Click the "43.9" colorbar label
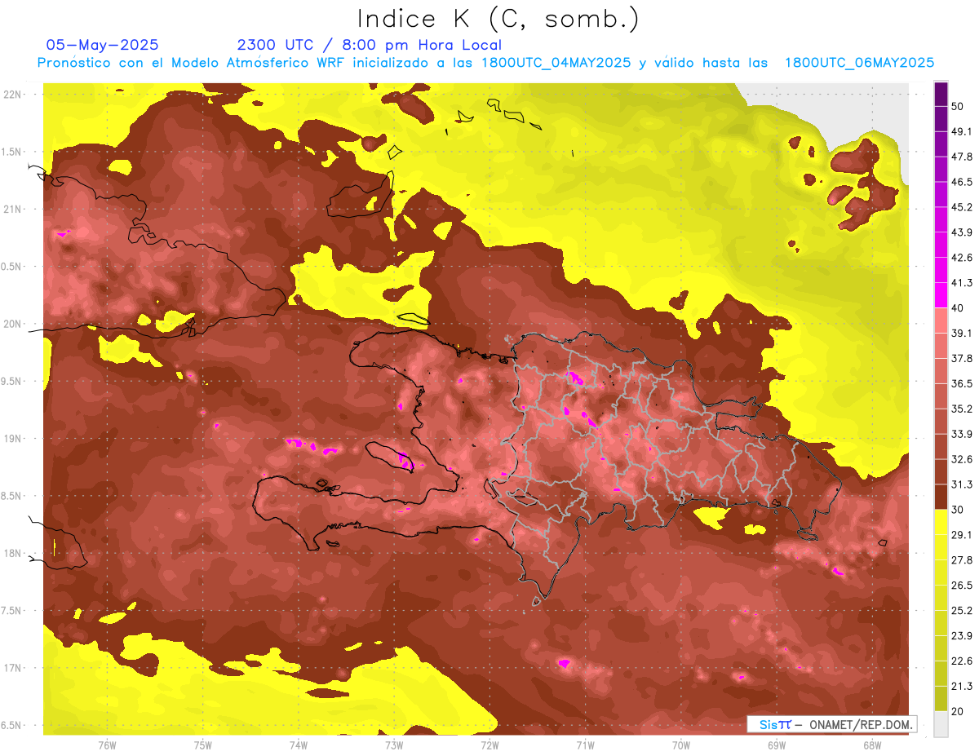 [962, 232]
